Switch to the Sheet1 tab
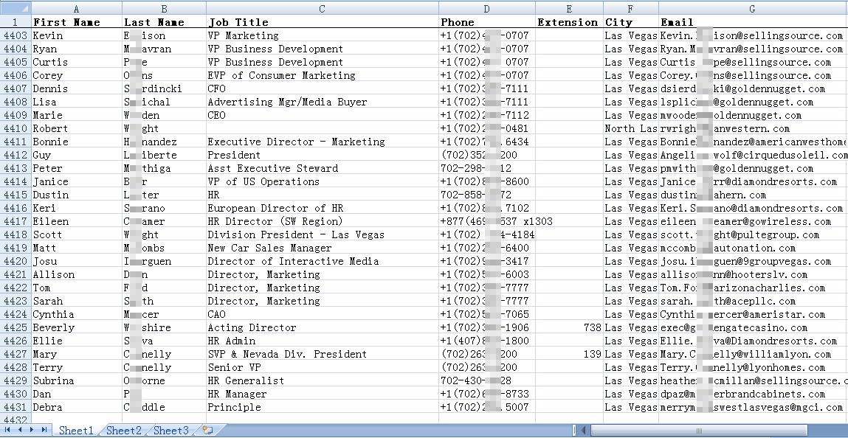Screen dimensions: 848x438 click(x=76, y=431)
